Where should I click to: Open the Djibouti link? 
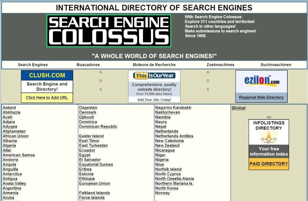[x=86, y=117]
